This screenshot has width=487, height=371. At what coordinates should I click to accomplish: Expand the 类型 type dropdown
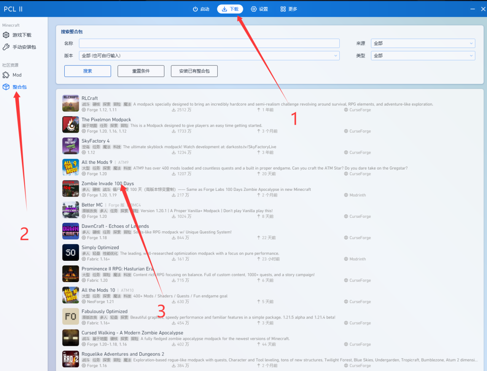[423, 55]
